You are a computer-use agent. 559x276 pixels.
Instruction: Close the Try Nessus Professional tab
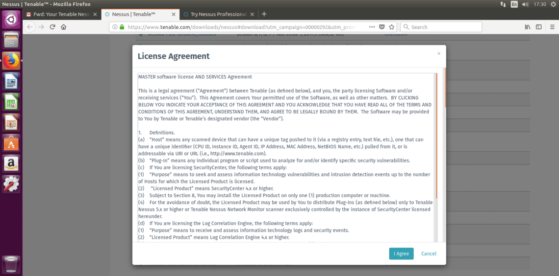point(252,15)
